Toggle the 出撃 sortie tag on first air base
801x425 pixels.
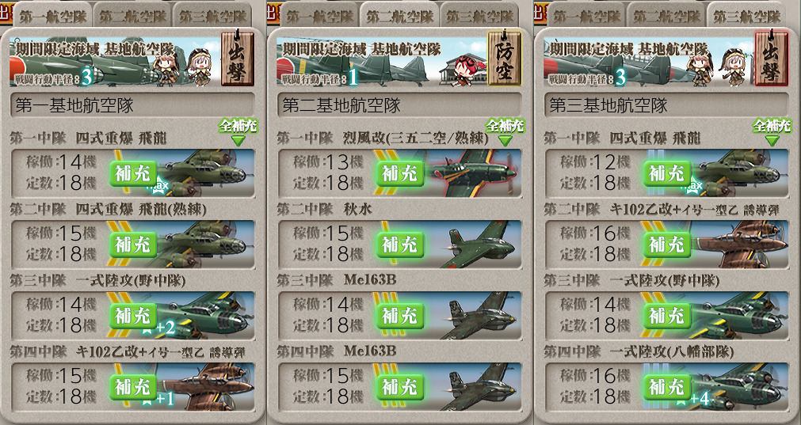pos(238,58)
